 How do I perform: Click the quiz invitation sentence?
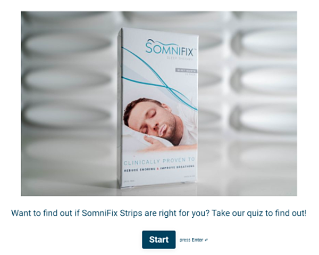pyautogui.click(x=159, y=213)
